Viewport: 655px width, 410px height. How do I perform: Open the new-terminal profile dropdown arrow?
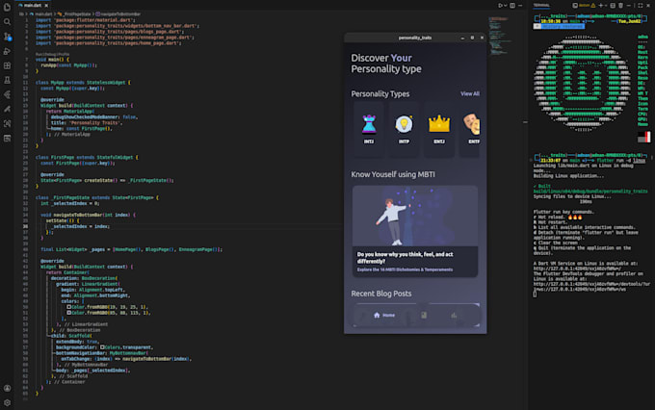tap(606, 6)
